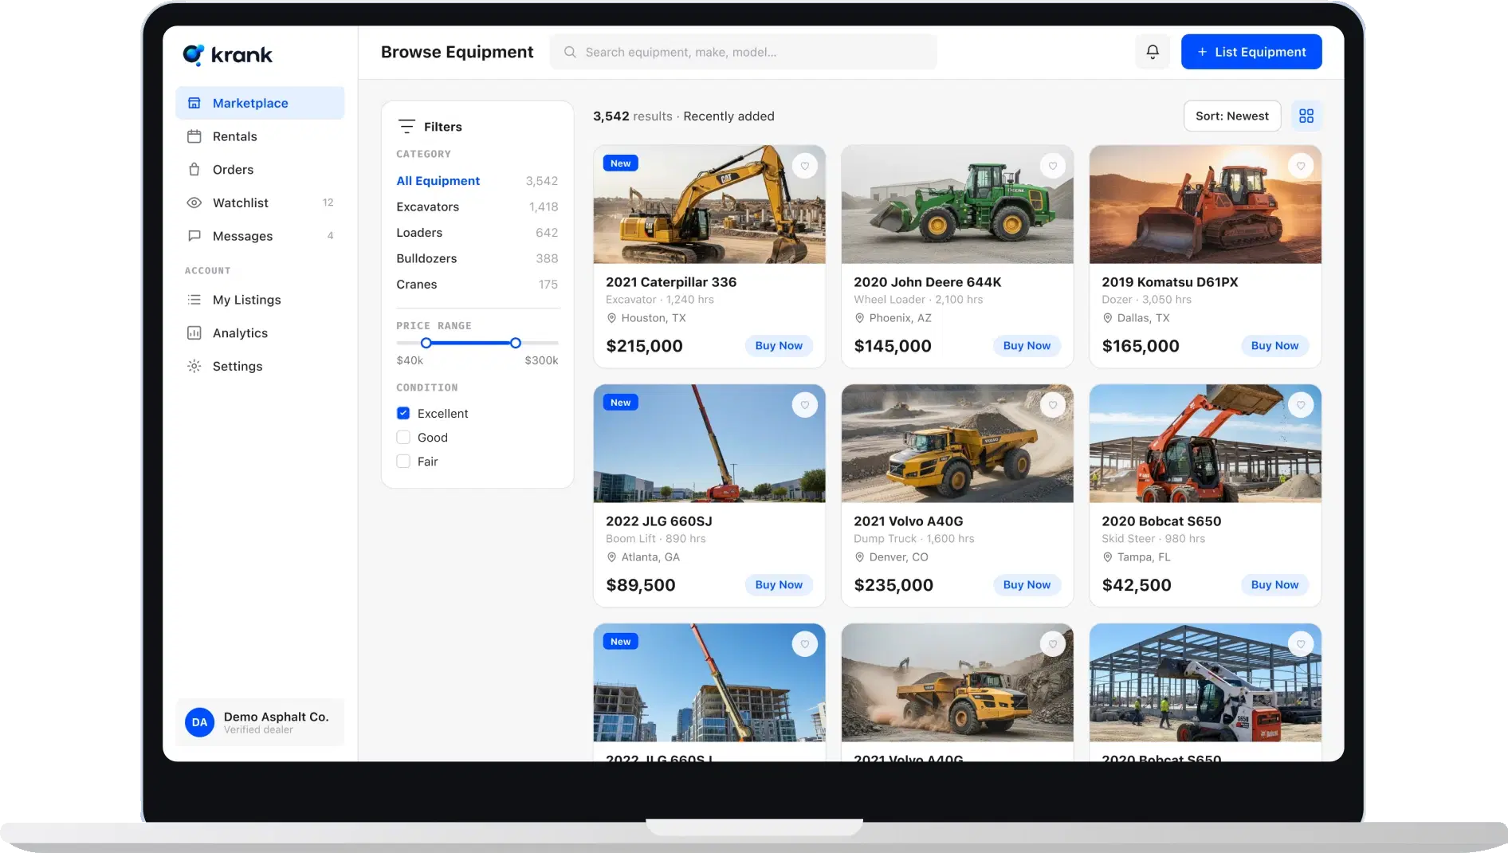Favorite the 2021 Caterpillar 336 listing
Screen dimensions: 1508x853
(x=805, y=166)
